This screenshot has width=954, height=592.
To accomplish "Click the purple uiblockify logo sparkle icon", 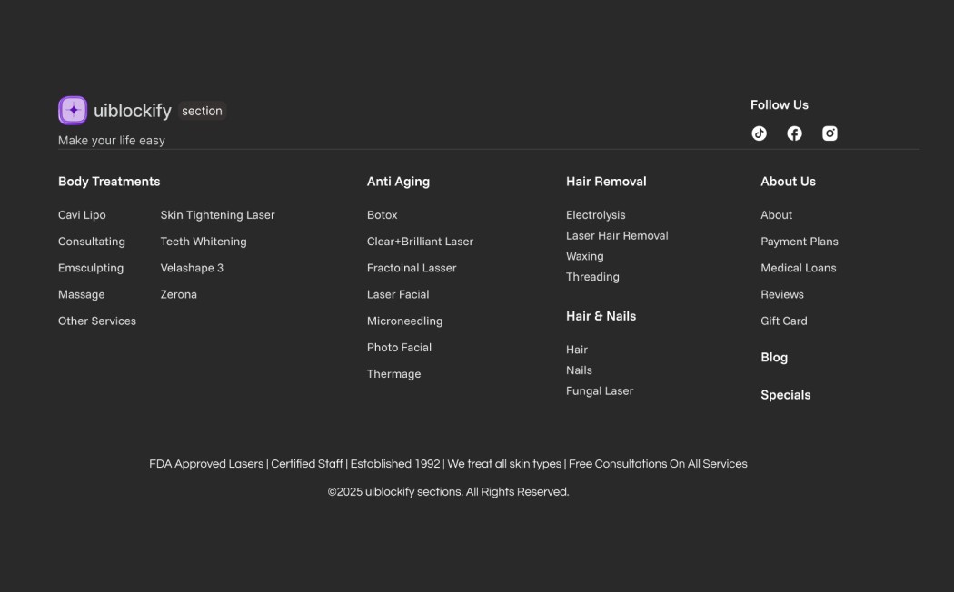I will click(73, 110).
